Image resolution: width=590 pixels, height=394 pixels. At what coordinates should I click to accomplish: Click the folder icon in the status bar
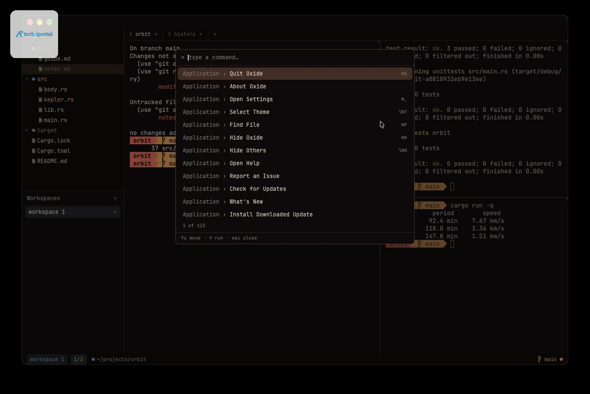[x=93, y=359]
